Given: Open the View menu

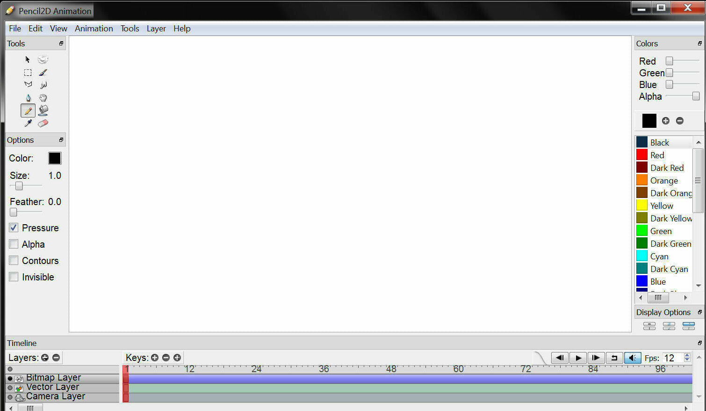Looking at the screenshot, I should tap(58, 29).
